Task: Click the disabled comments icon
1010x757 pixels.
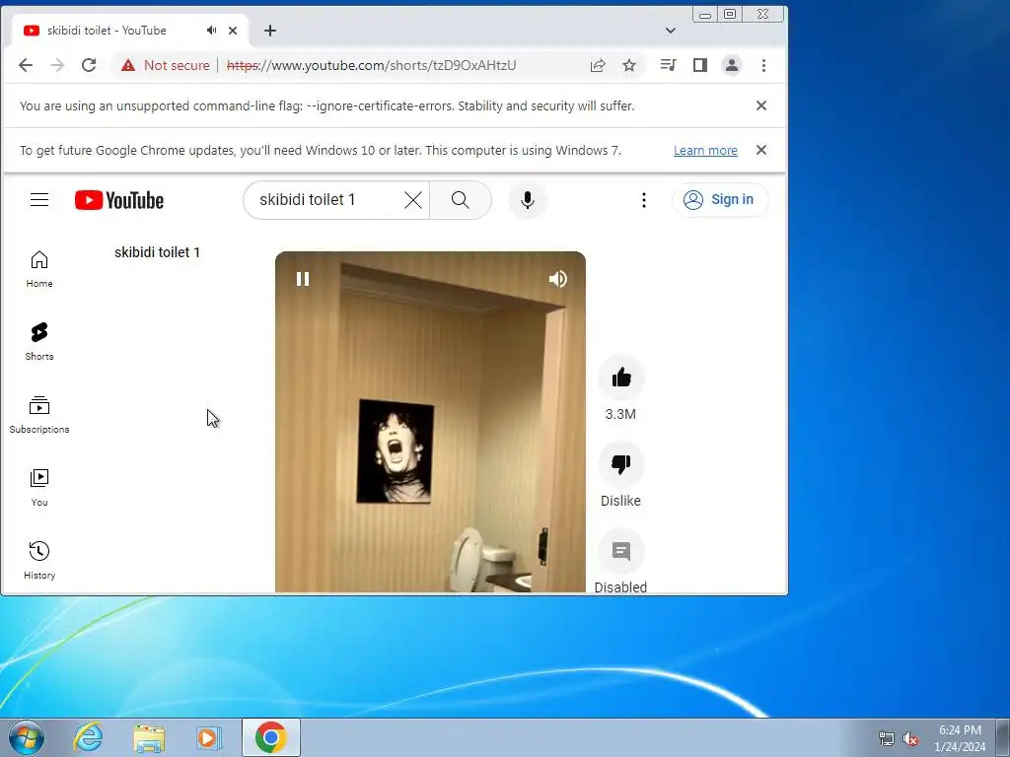Action: point(621,551)
